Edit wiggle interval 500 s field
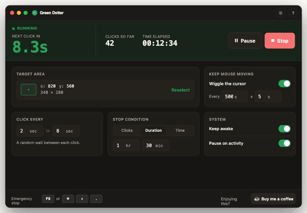307x213 pixels. tap(234, 96)
